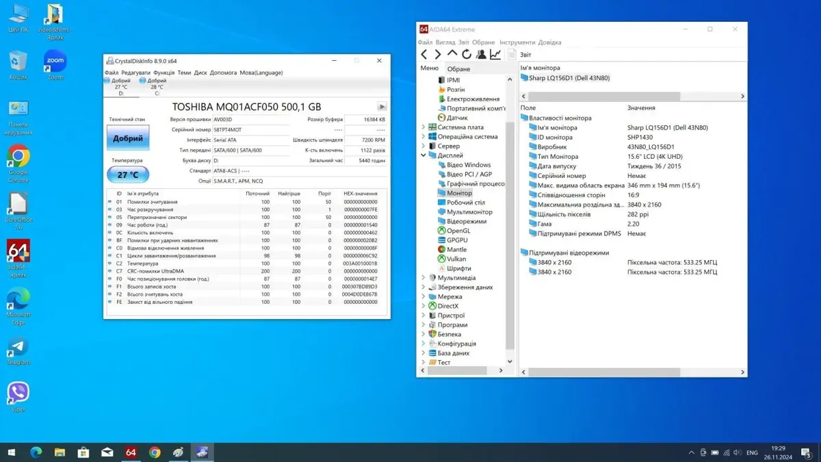The width and height of the screenshot is (821, 462).
Task: Open the Інструменти menu in AIDA64
Action: coord(517,42)
